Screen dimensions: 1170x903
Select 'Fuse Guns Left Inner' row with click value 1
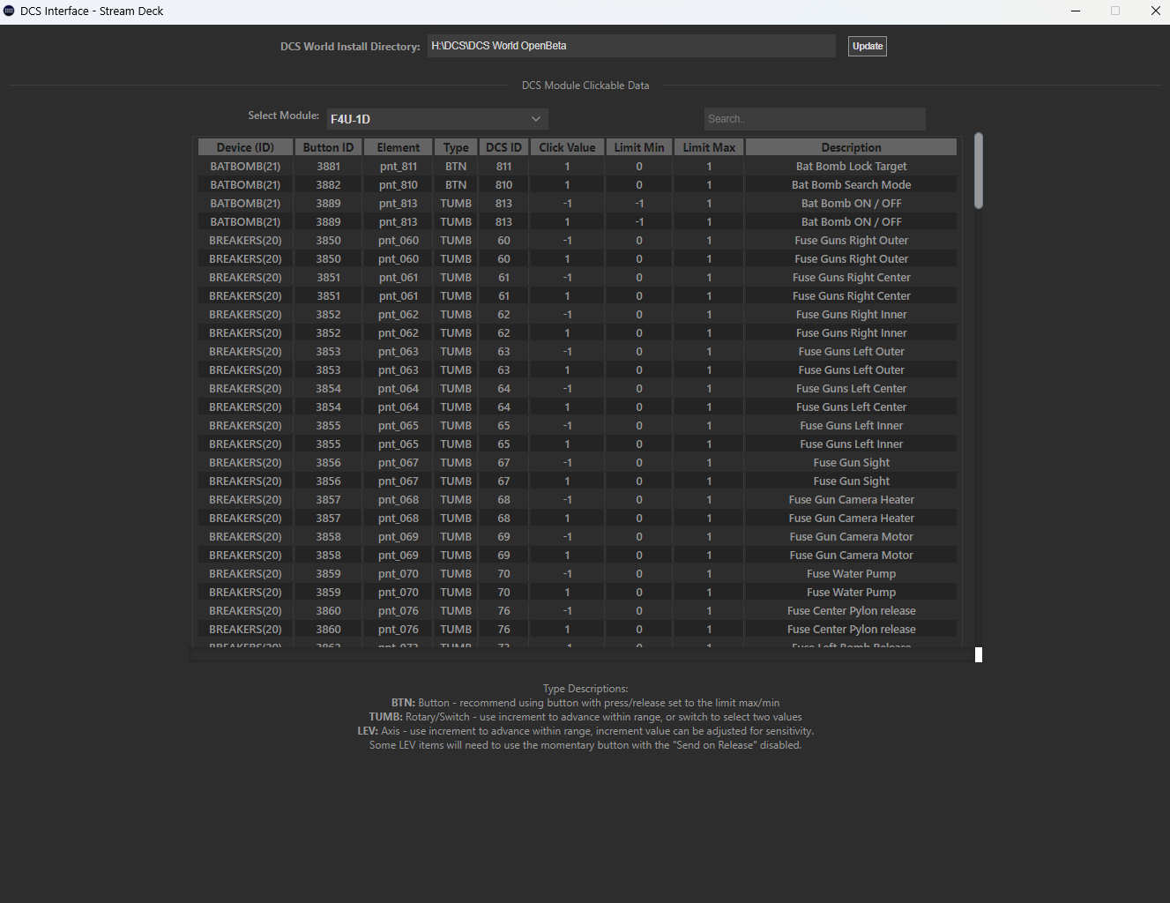(x=578, y=444)
